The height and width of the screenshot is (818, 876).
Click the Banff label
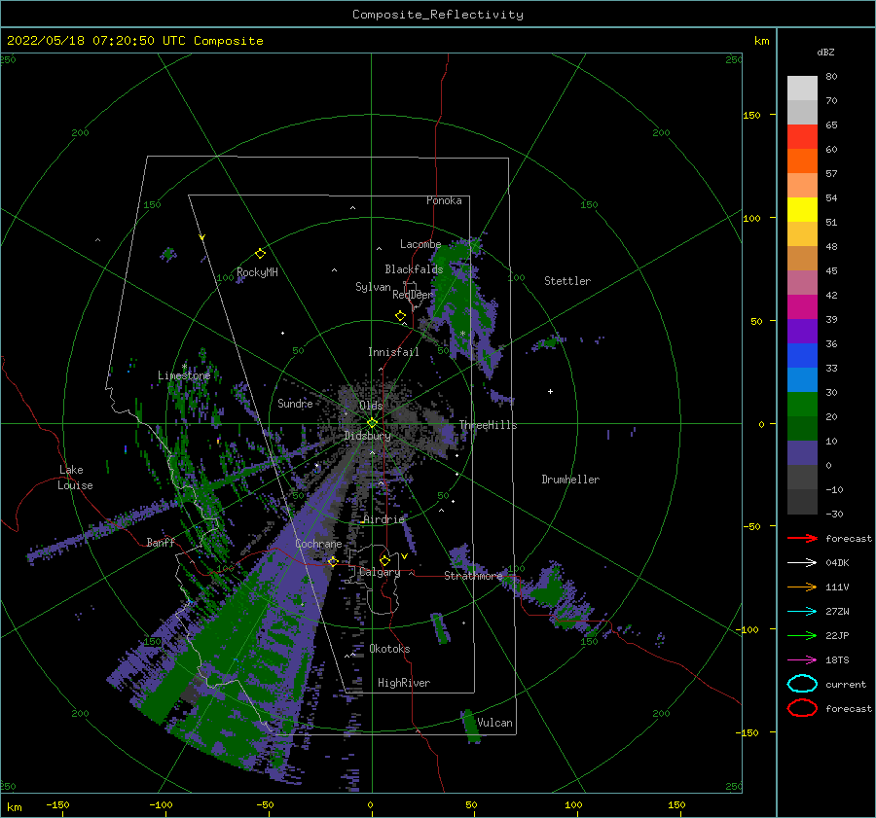161,542
